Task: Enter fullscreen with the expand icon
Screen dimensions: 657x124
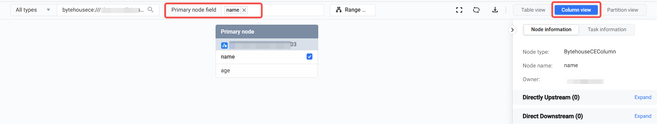Action: 459,10
